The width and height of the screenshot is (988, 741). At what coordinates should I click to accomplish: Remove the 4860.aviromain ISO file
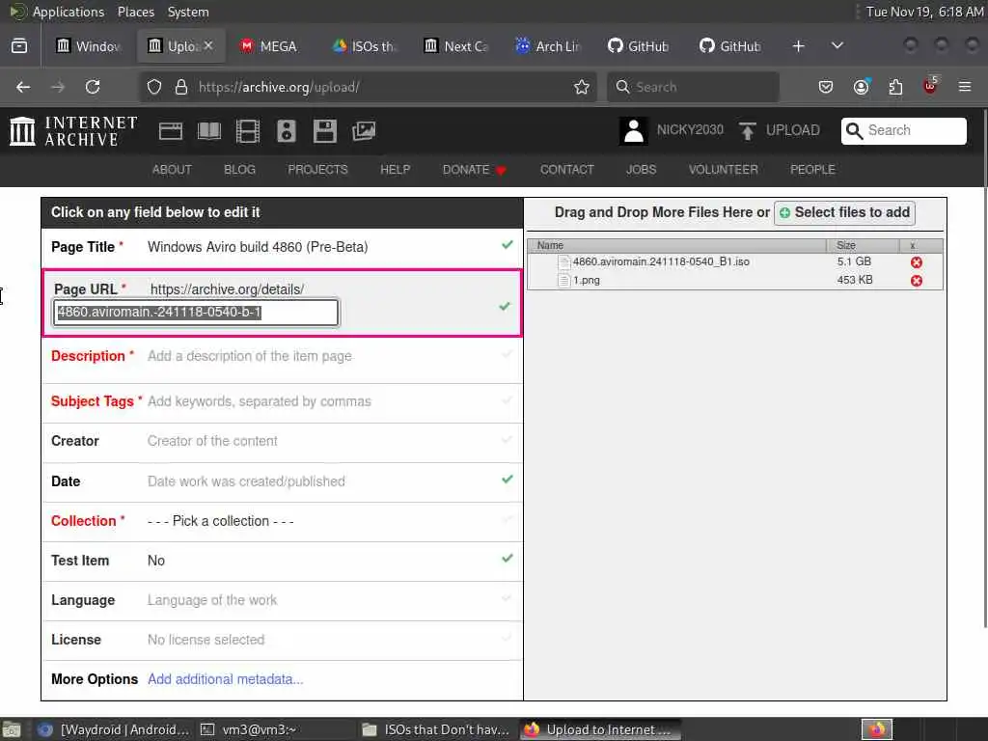click(x=917, y=262)
